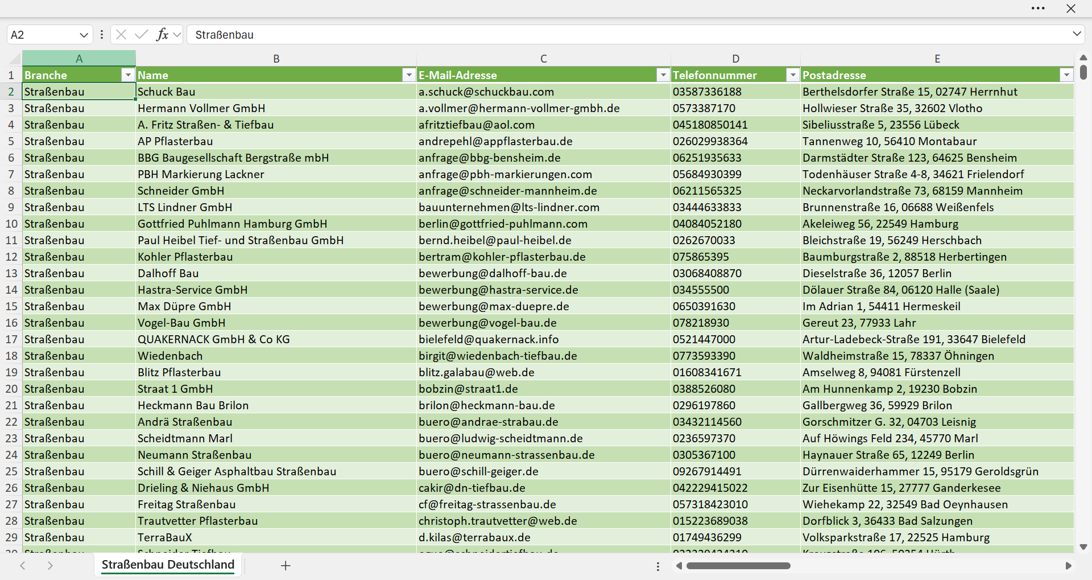Screen dimensions: 1092x580
Task: Select column B header
Action: (x=276, y=59)
